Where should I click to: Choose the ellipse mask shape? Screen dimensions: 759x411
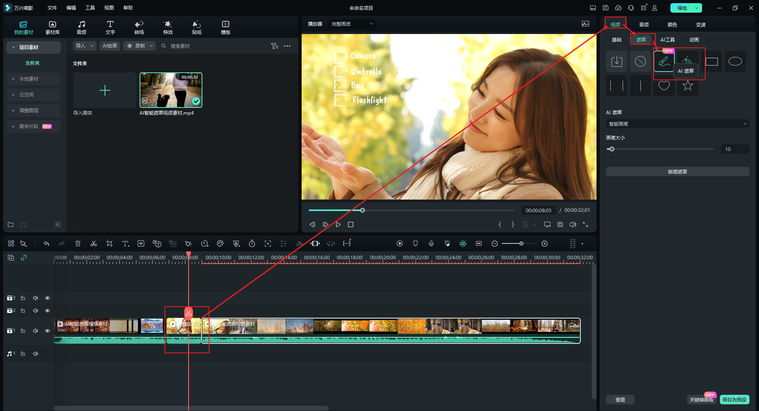coord(735,61)
